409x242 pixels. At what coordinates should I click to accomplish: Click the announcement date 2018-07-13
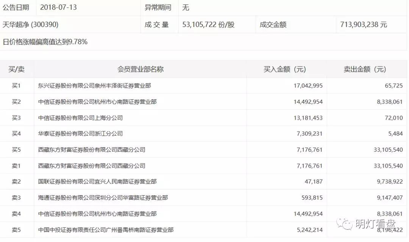pyautogui.click(x=58, y=7)
